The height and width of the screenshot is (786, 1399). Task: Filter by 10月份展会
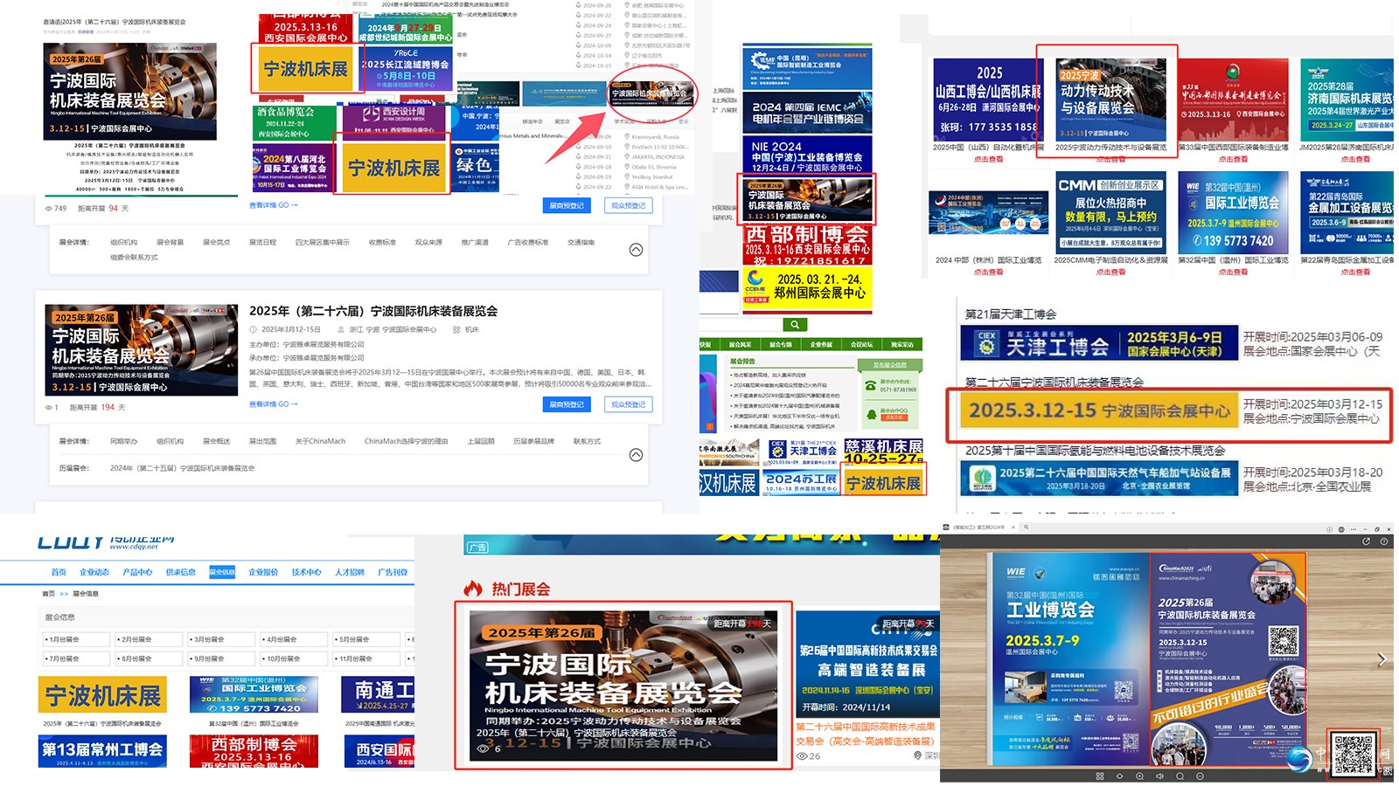[x=294, y=658]
